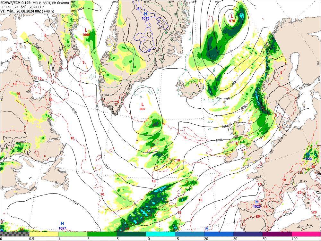Click the purple 50–100 mm legend swatch
Viewport: 321px width, 241px height.
click(x=277, y=234)
